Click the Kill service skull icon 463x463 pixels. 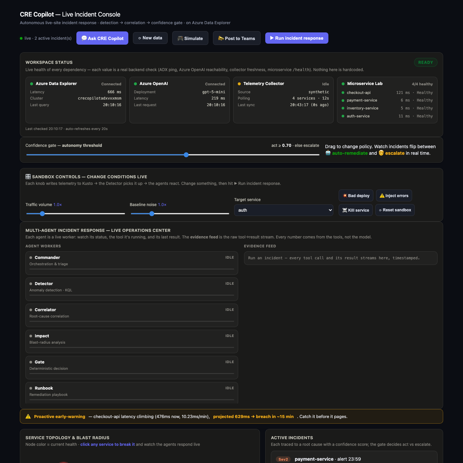point(345,210)
